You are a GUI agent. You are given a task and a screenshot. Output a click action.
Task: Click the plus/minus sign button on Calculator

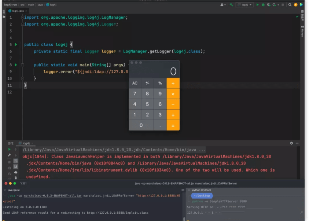[147, 83]
